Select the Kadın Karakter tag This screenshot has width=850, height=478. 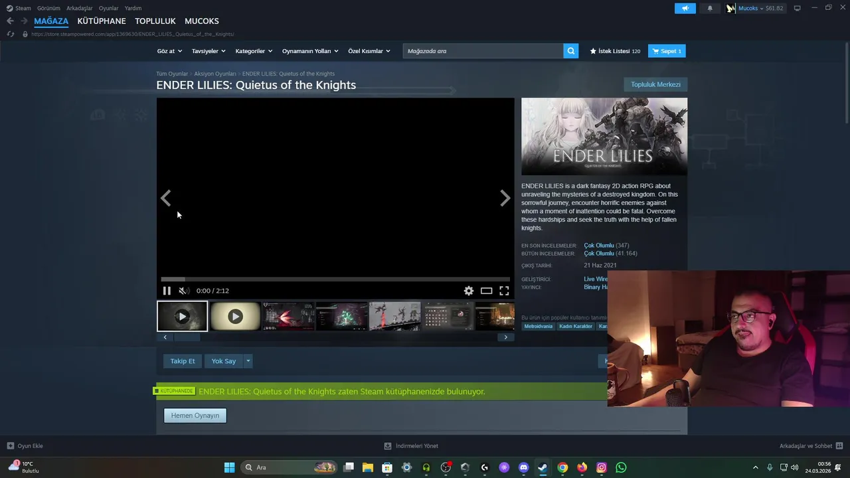point(576,327)
